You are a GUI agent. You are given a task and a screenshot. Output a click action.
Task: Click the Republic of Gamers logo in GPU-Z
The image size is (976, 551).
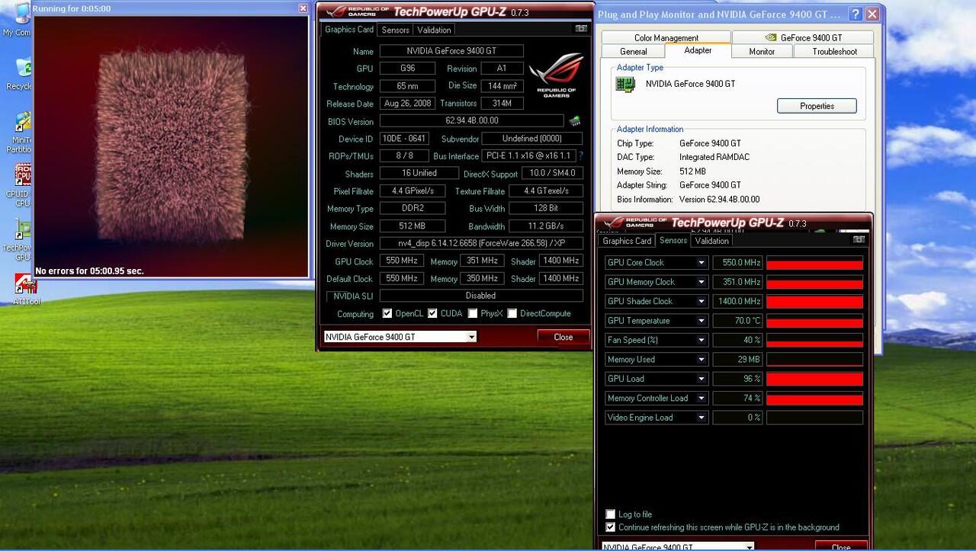pyautogui.click(x=556, y=75)
